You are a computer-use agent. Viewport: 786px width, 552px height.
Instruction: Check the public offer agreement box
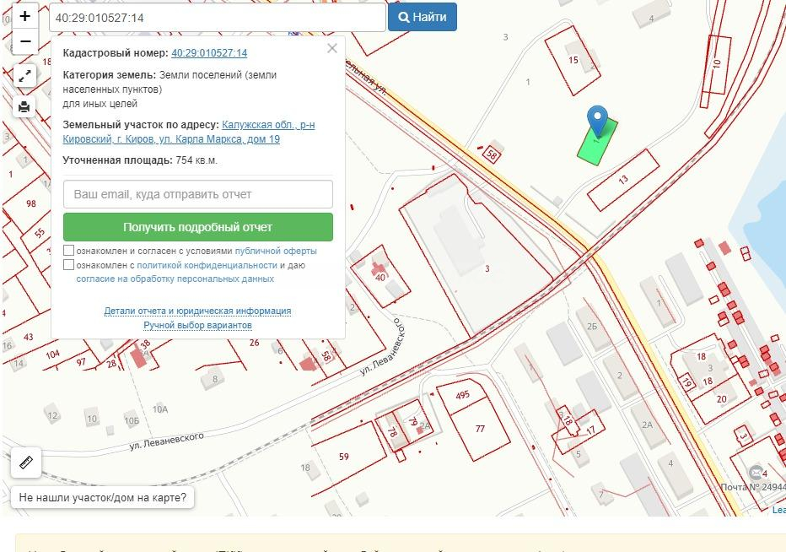coord(69,251)
